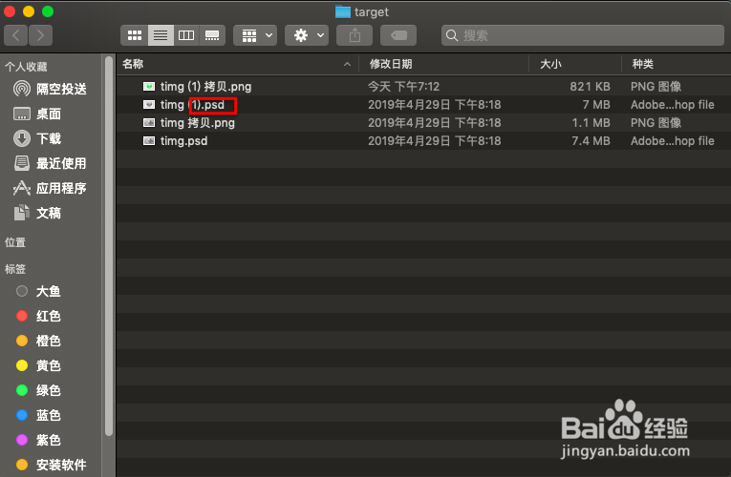Open the group-by arrangement dropdown

pyautogui.click(x=255, y=35)
